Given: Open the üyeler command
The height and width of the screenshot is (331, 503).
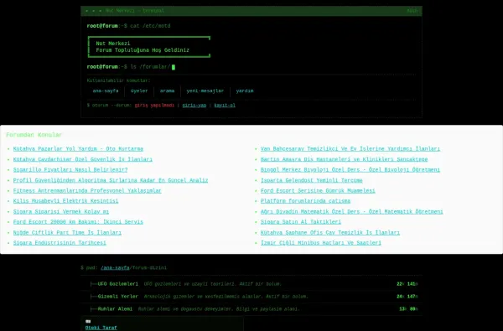Looking at the screenshot, I should point(139,91).
